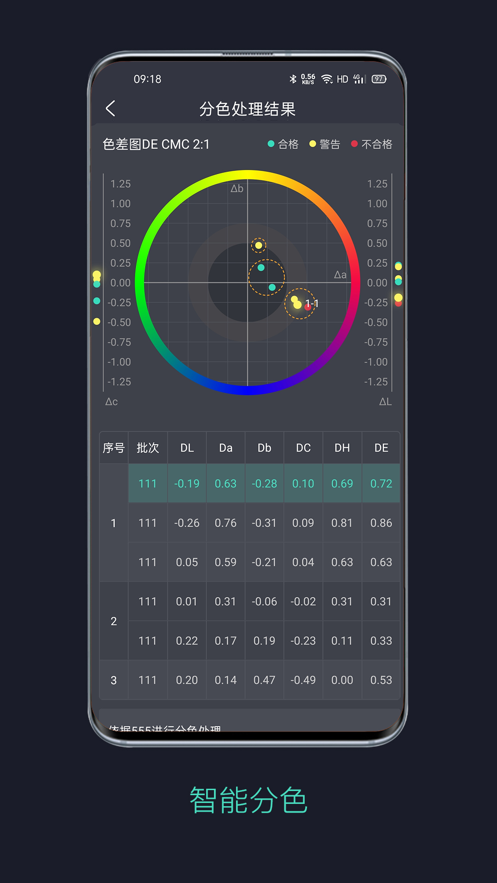The width and height of the screenshot is (497, 883).
Task: Click the DL column header
Action: (x=187, y=448)
